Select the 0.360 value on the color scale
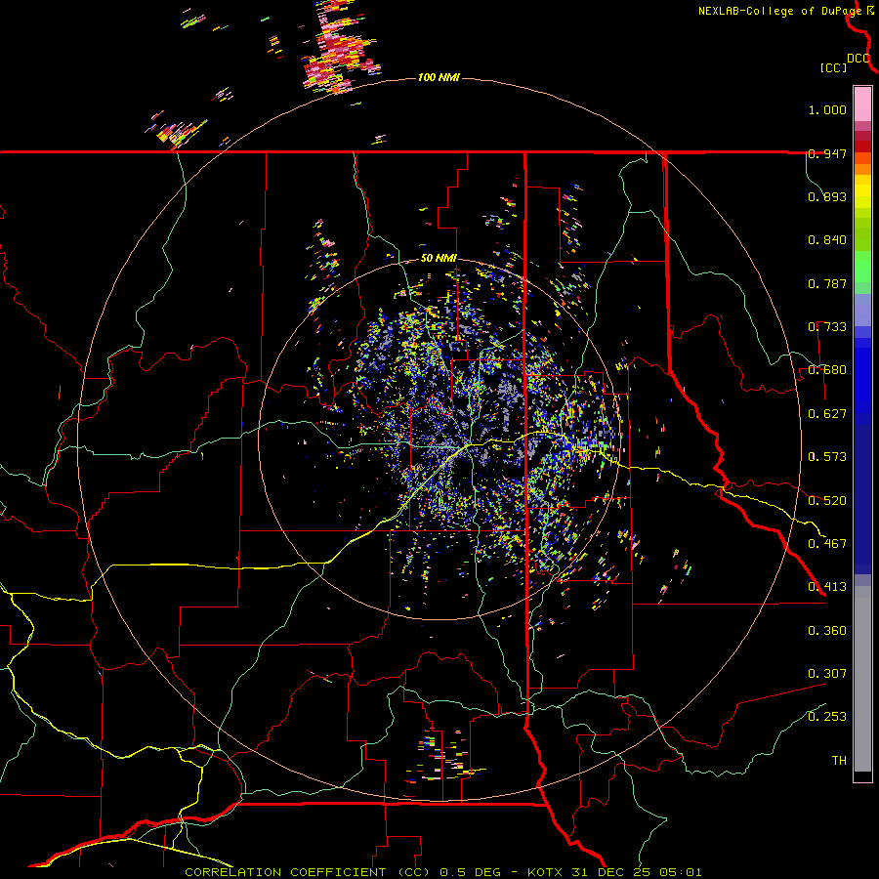 pyautogui.click(x=827, y=630)
